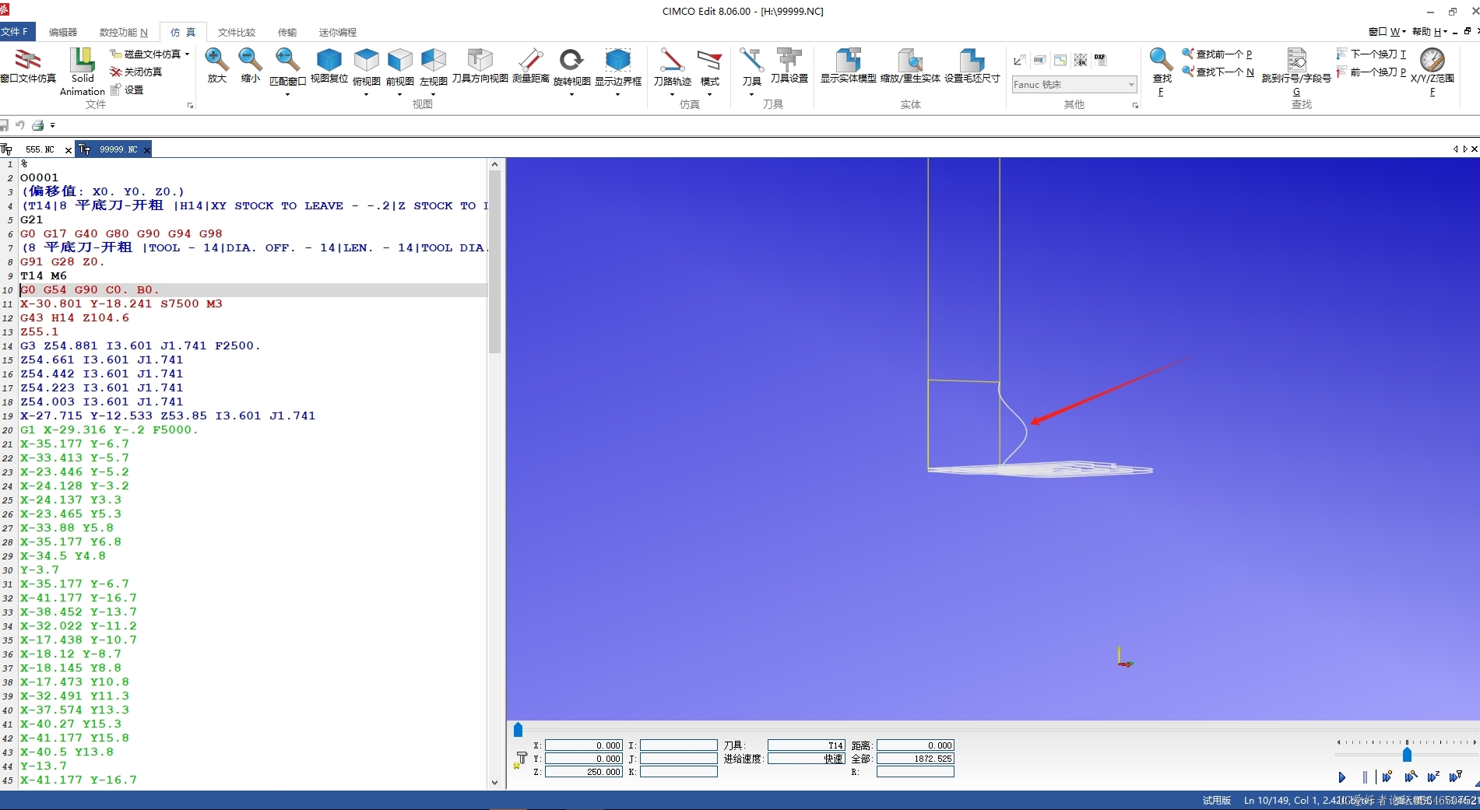The width and height of the screenshot is (1480, 810).
Task: Click the 窗口文件仿真 window simulation icon
Action: pos(28,60)
